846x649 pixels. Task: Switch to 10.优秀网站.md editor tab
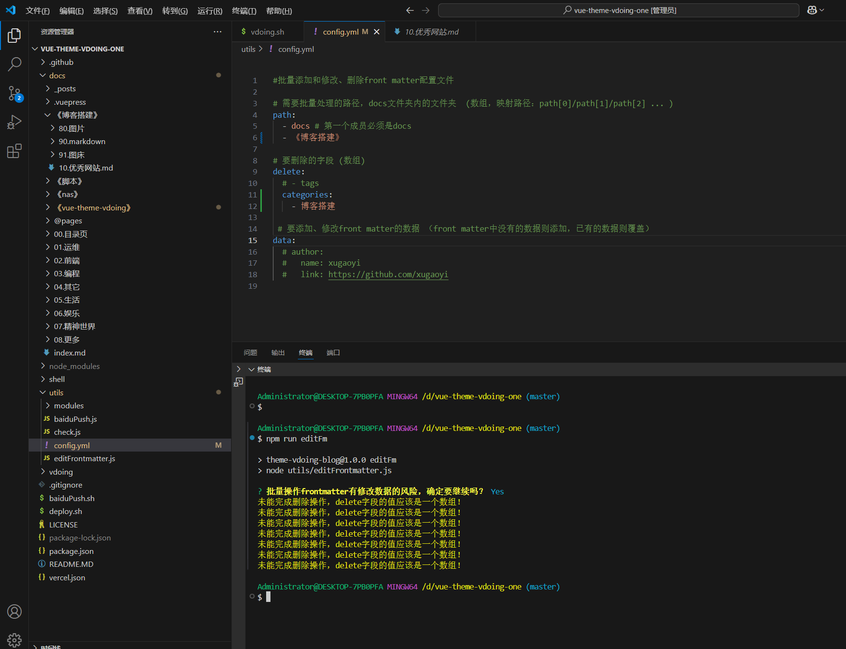[431, 32]
